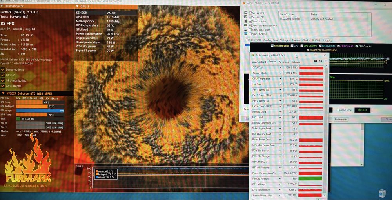Toggle FurMark GPU monitoring checkbox
This screenshot has height=200, width=392.
coord(3,80)
